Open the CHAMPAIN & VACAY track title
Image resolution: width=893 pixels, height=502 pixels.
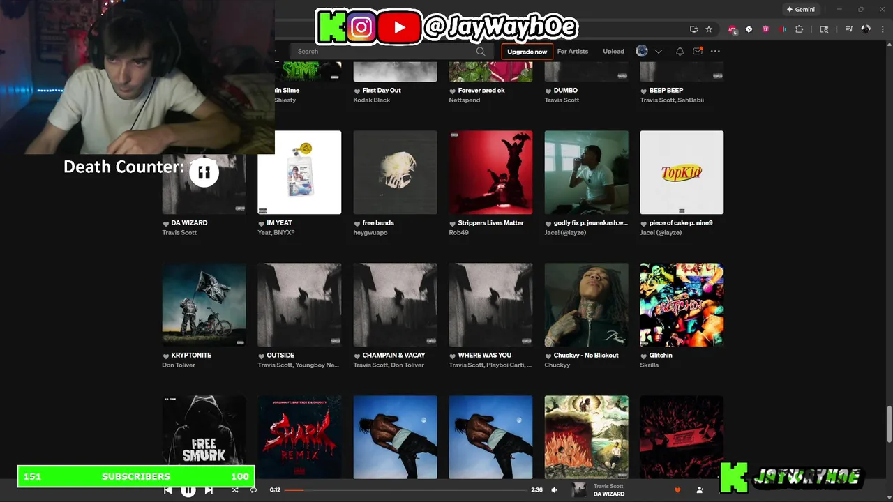click(x=393, y=355)
